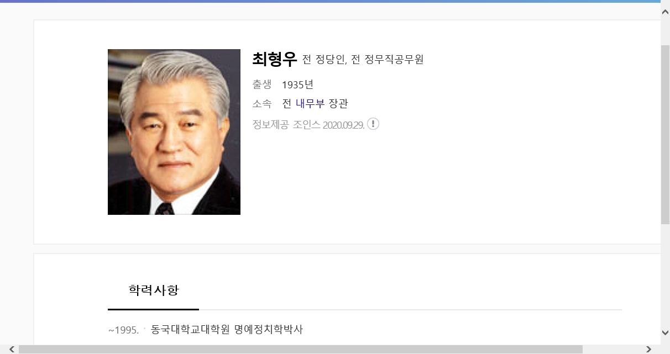670x354 pixels.
Task: Click the vertical scrollbar down arrow
Action: click(665, 332)
